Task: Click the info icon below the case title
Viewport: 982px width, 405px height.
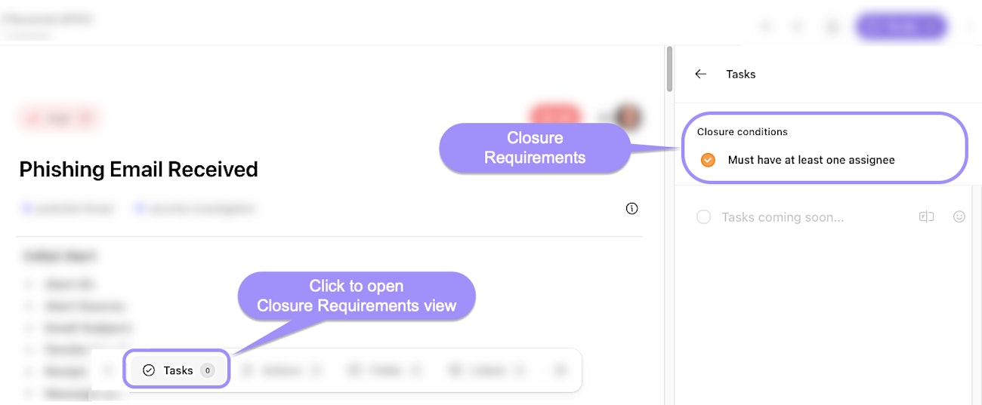Action: (632, 208)
